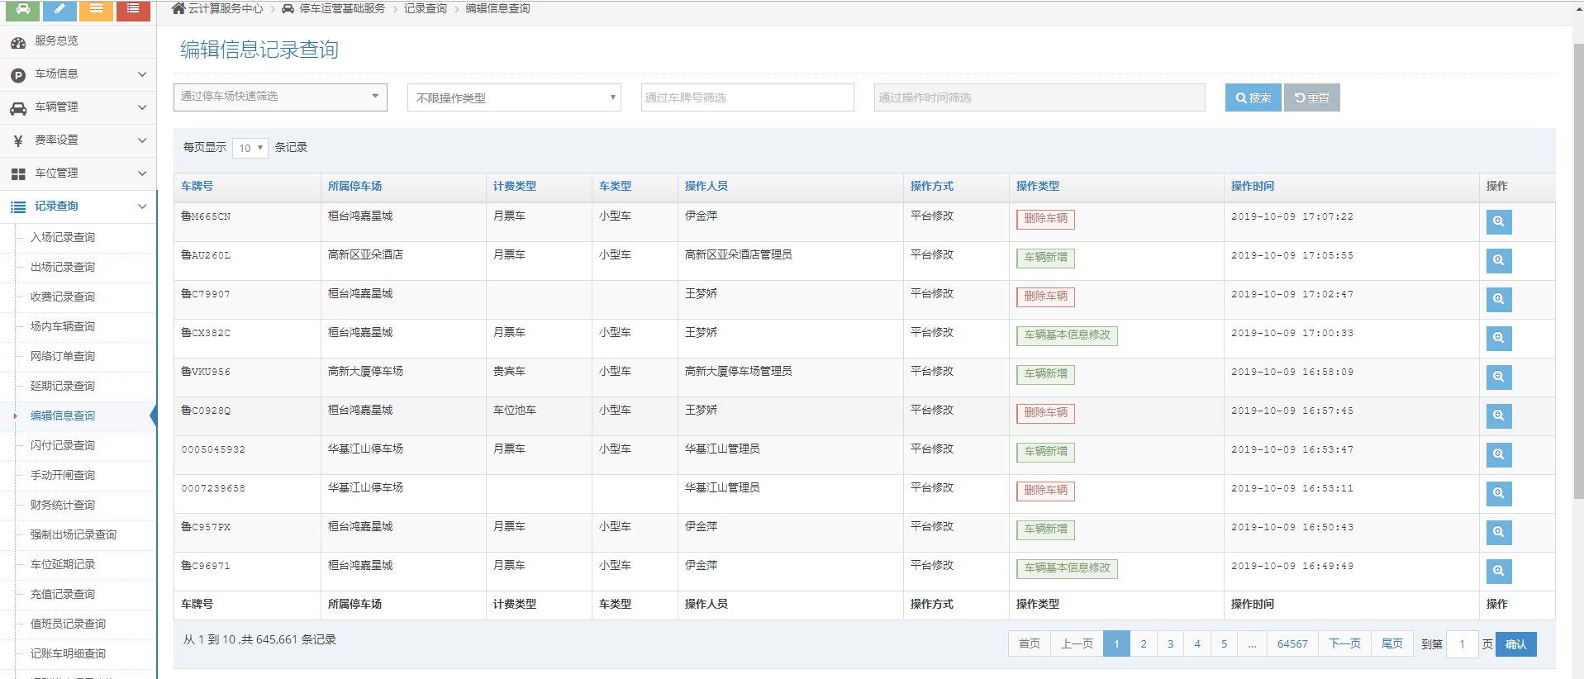Click the red list shortcut button
The image size is (1584, 679).
pyautogui.click(x=133, y=10)
